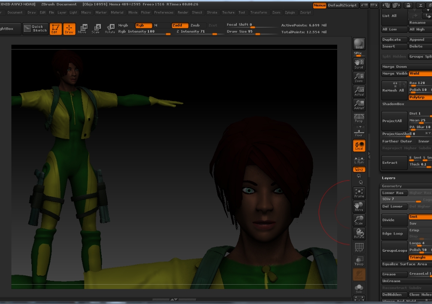Image resolution: width=432 pixels, height=304 pixels.
Task: Toggle the Floor grid icon
Action: coord(359,132)
